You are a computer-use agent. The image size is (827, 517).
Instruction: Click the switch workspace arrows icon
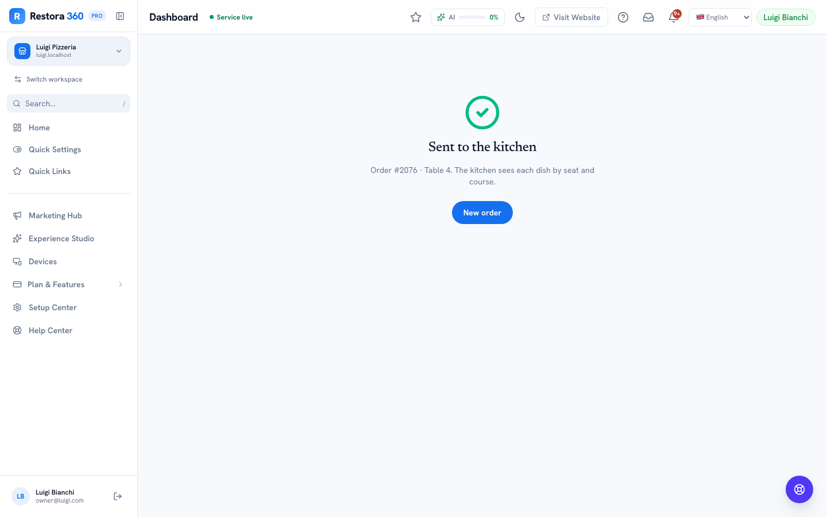[x=18, y=79]
